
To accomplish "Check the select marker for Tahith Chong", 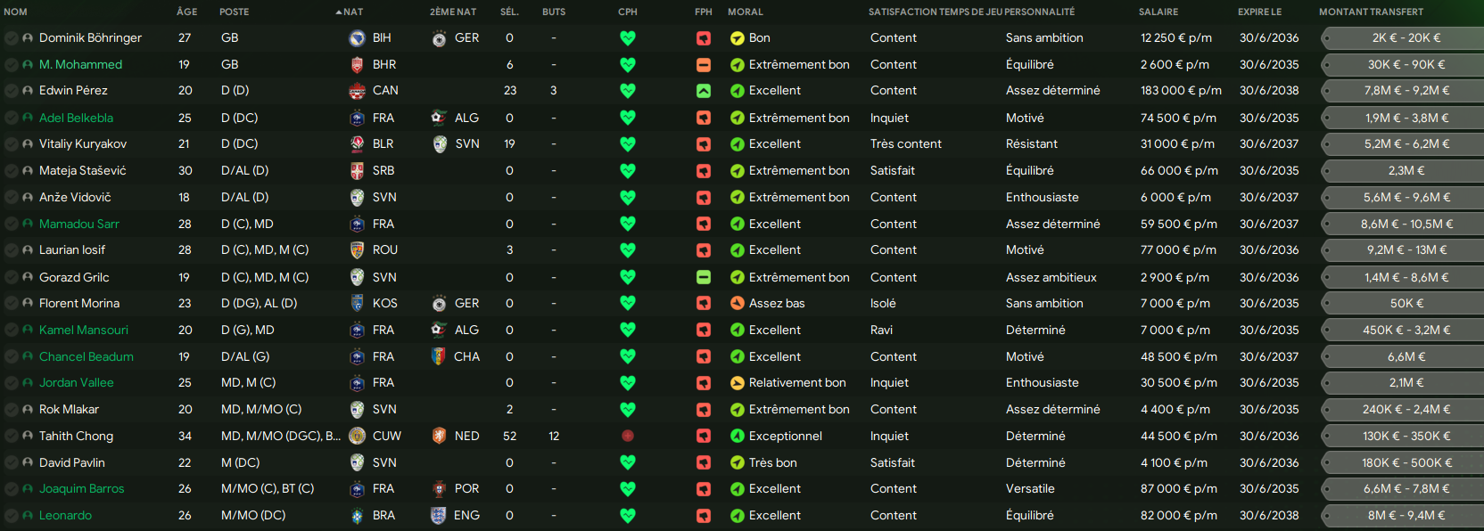I will point(11,437).
